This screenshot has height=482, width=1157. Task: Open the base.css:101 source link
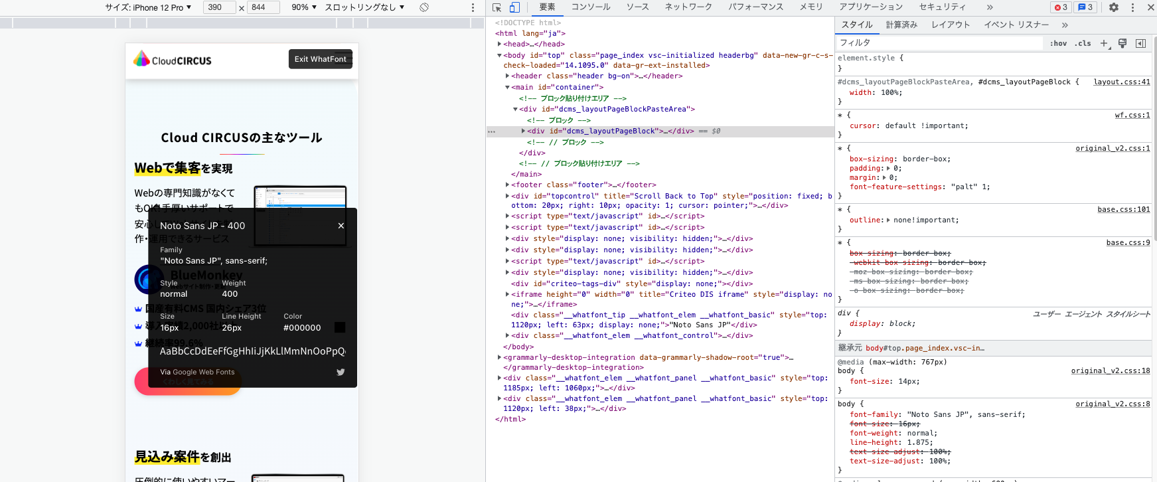point(1124,210)
